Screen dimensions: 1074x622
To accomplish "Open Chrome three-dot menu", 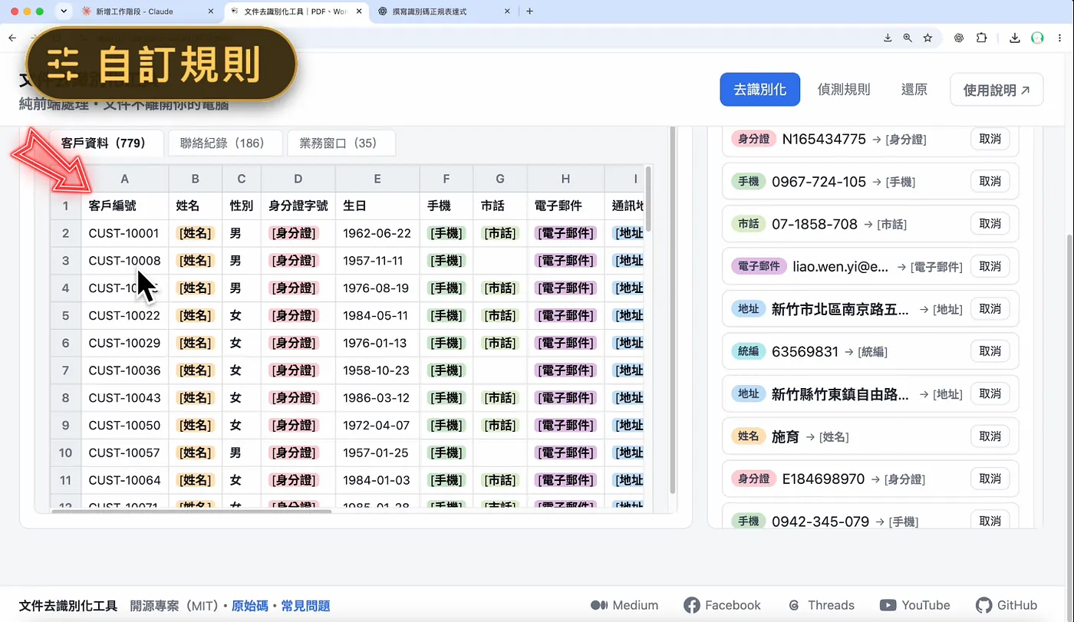I will point(1059,38).
